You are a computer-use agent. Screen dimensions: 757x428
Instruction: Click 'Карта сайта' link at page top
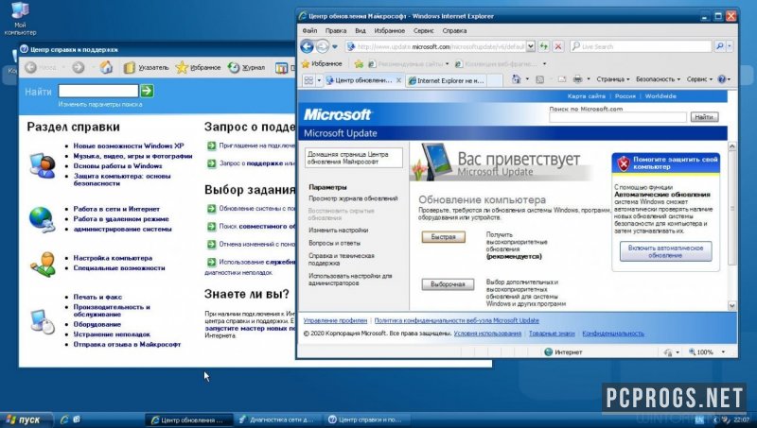(586, 96)
